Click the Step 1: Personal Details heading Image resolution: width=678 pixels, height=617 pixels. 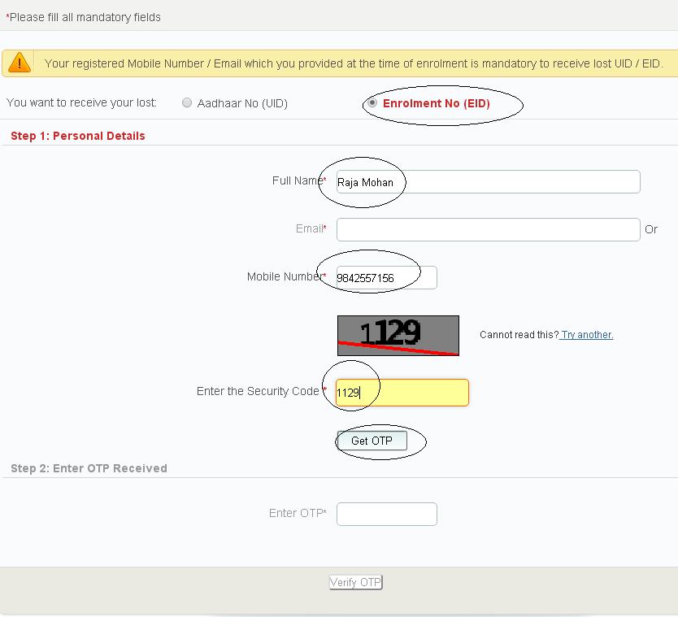[x=77, y=136]
